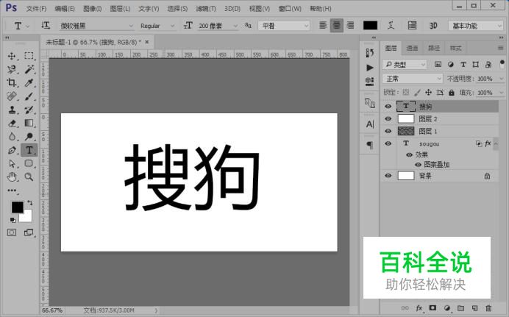509x317 pixels.
Task: Select the Pen tool
Action: coord(12,150)
